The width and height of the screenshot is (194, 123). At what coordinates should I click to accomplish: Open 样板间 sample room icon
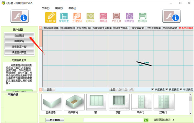point(103,17)
